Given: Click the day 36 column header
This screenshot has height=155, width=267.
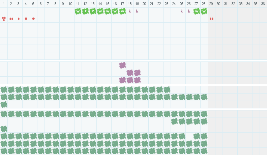Looking at the screenshot, I should [263, 4].
